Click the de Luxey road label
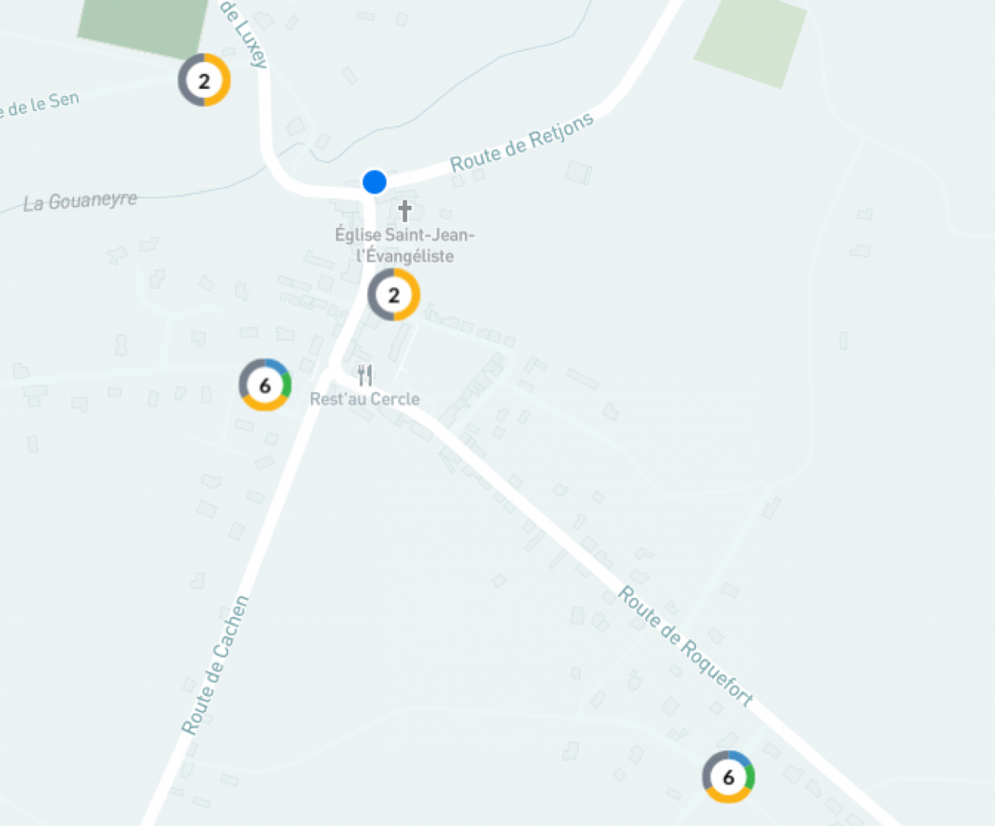Viewport: 995px width, 826px height. 245,34
